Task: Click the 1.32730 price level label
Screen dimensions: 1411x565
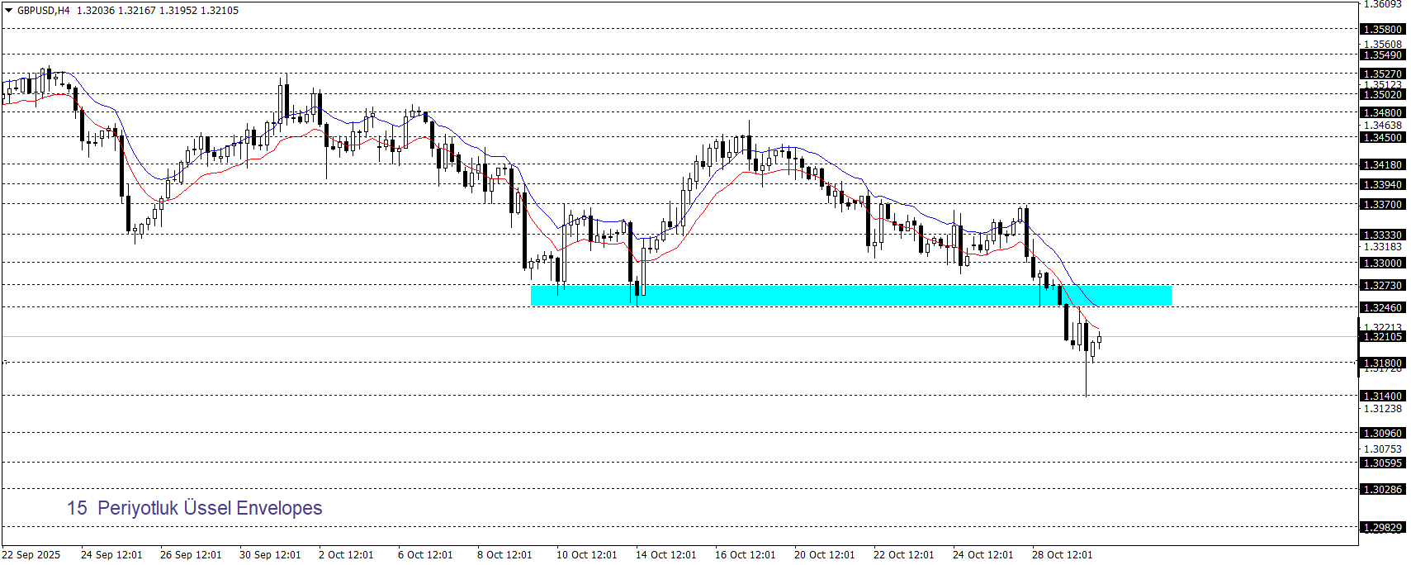Action: (1382, 286)
